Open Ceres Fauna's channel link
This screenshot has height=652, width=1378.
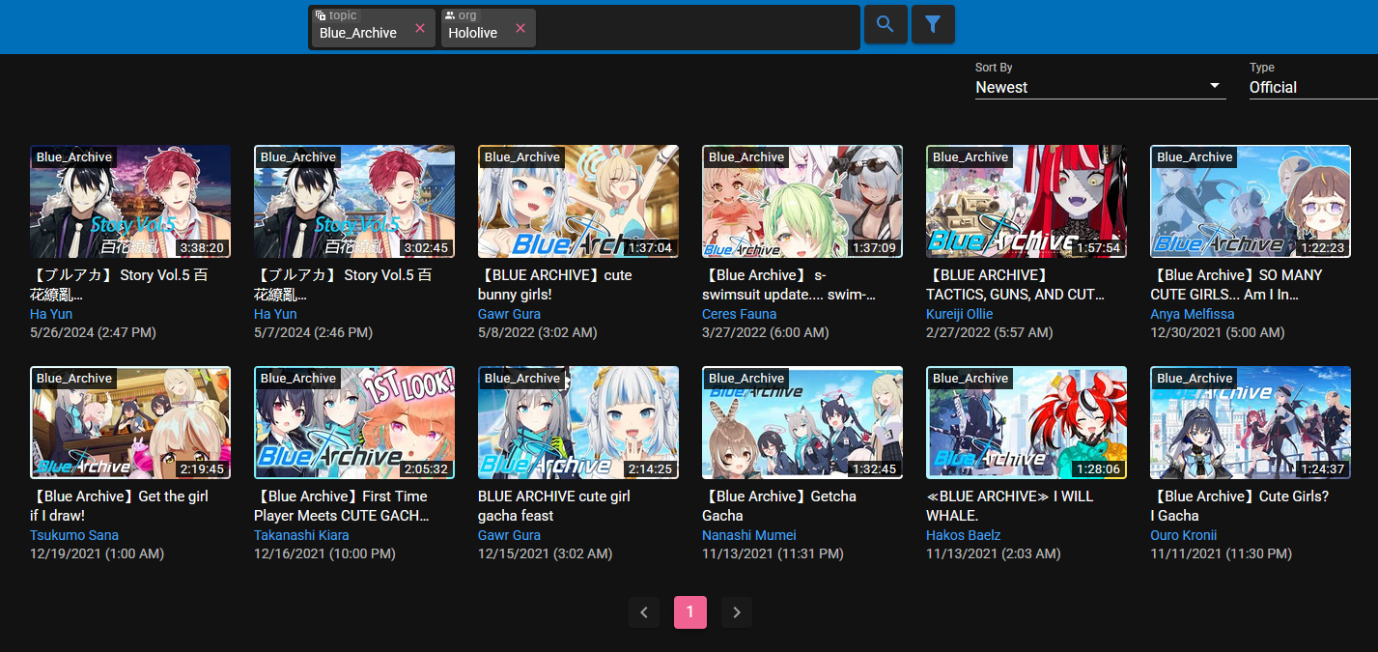coord(739,314)
